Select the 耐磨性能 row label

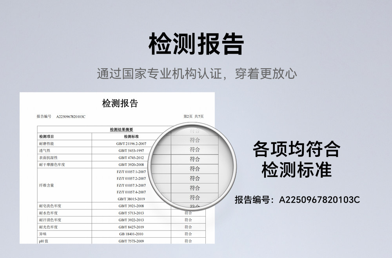tap(47, 144)
